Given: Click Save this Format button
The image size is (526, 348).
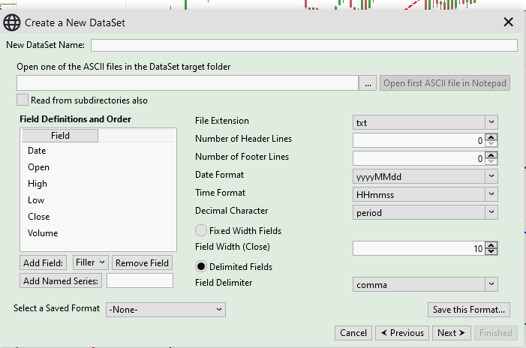Looking at the screenshot, I should [469, 310].
